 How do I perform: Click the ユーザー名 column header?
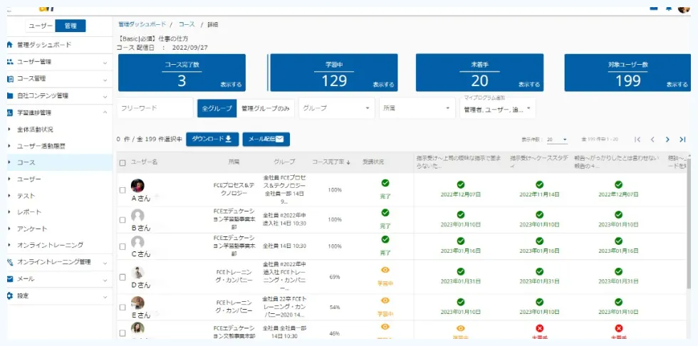tap(144, 162)
